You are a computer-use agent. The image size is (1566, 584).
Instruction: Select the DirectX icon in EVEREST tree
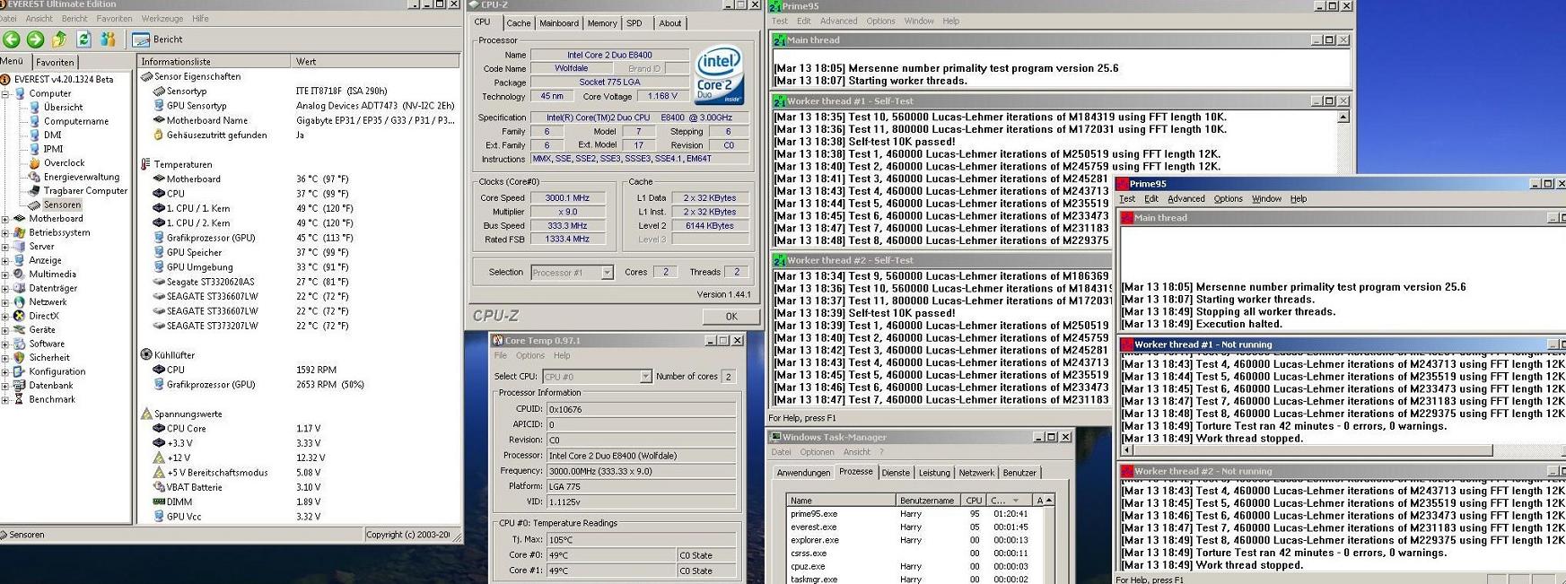coord(19,316)
